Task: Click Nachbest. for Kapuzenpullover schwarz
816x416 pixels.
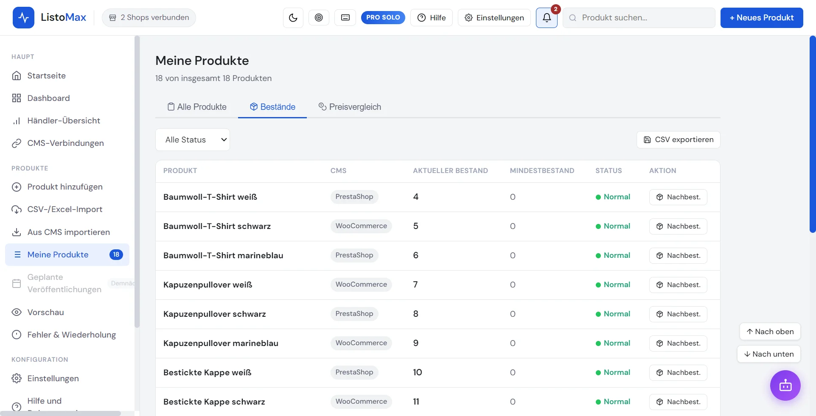Action: pyautogui.click(x=678, y=314)
